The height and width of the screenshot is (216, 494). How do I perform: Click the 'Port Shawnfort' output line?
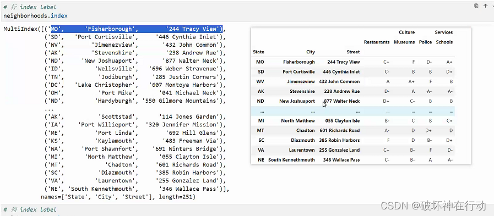point(135,149)
